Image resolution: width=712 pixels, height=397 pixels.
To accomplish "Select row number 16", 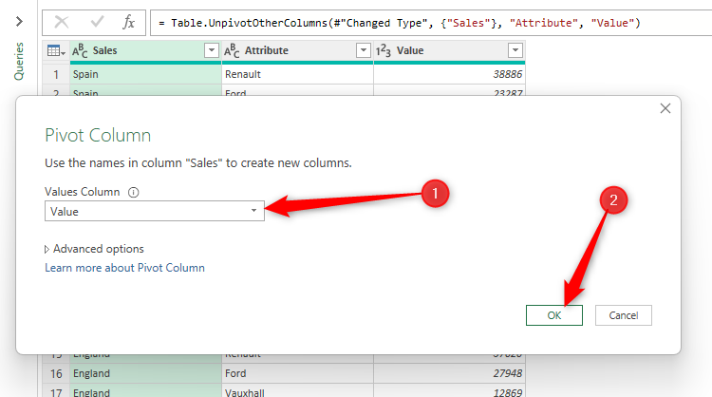I will [56, 373].
